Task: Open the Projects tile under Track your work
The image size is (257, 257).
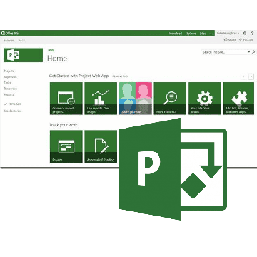Action: pos(66,146)
